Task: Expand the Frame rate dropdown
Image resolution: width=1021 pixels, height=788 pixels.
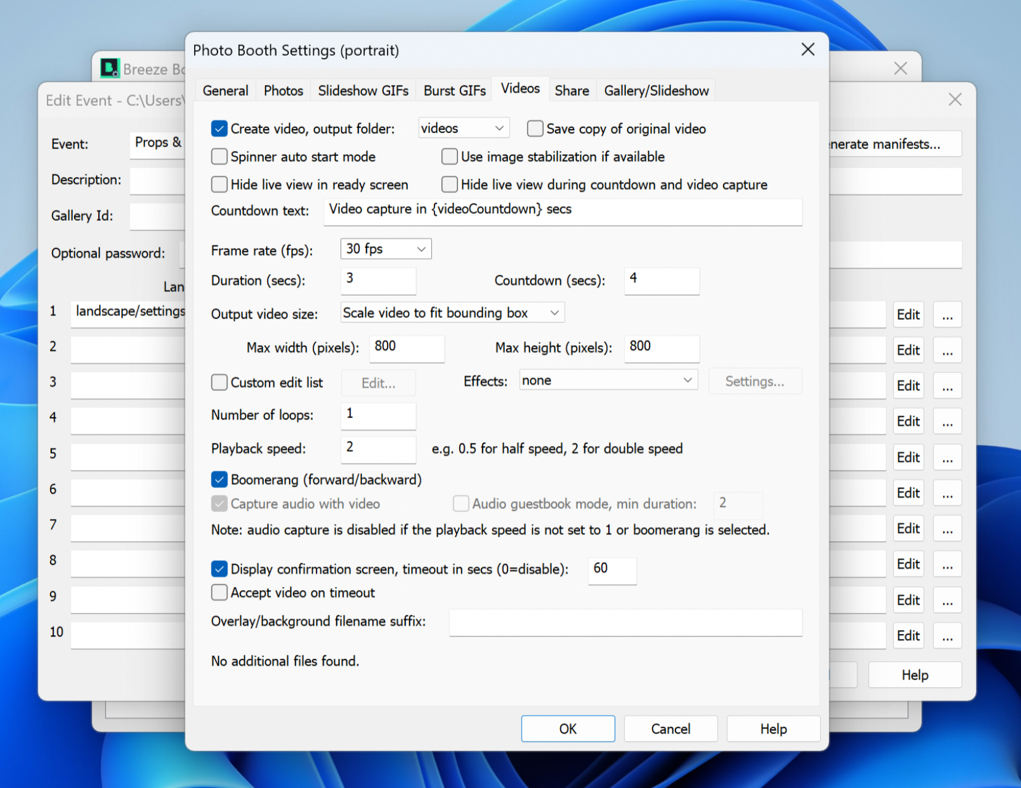Action: click(x=386, y=249)
